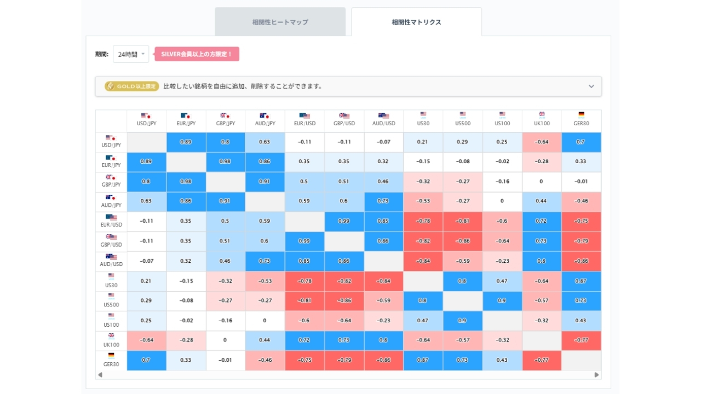This screenshot has height=394, width=701.
Task: Click the US100 column header flag
Action: [x=502, y=114]
